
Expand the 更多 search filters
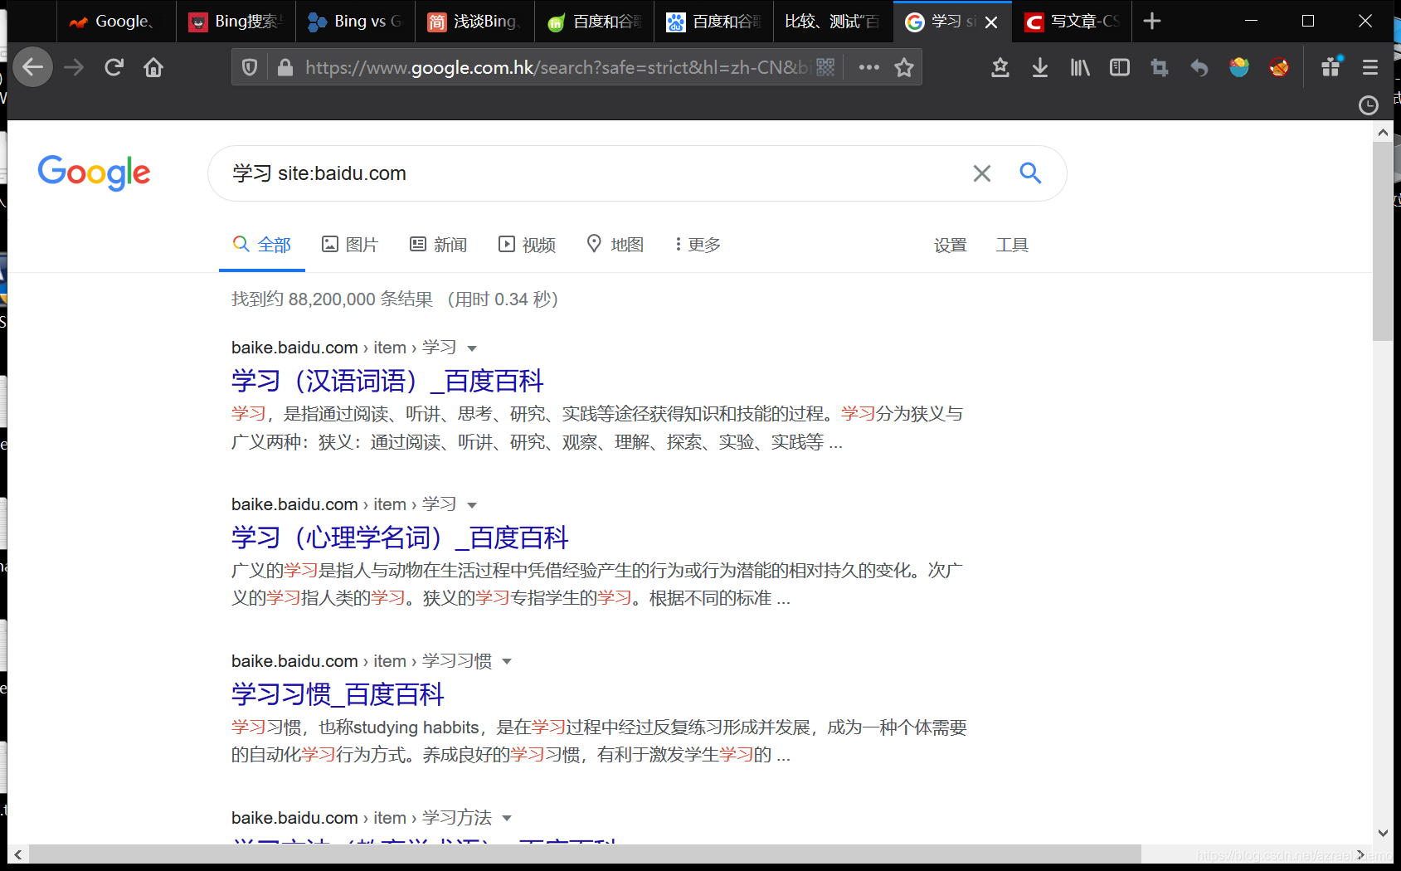[x=698, y=245]
